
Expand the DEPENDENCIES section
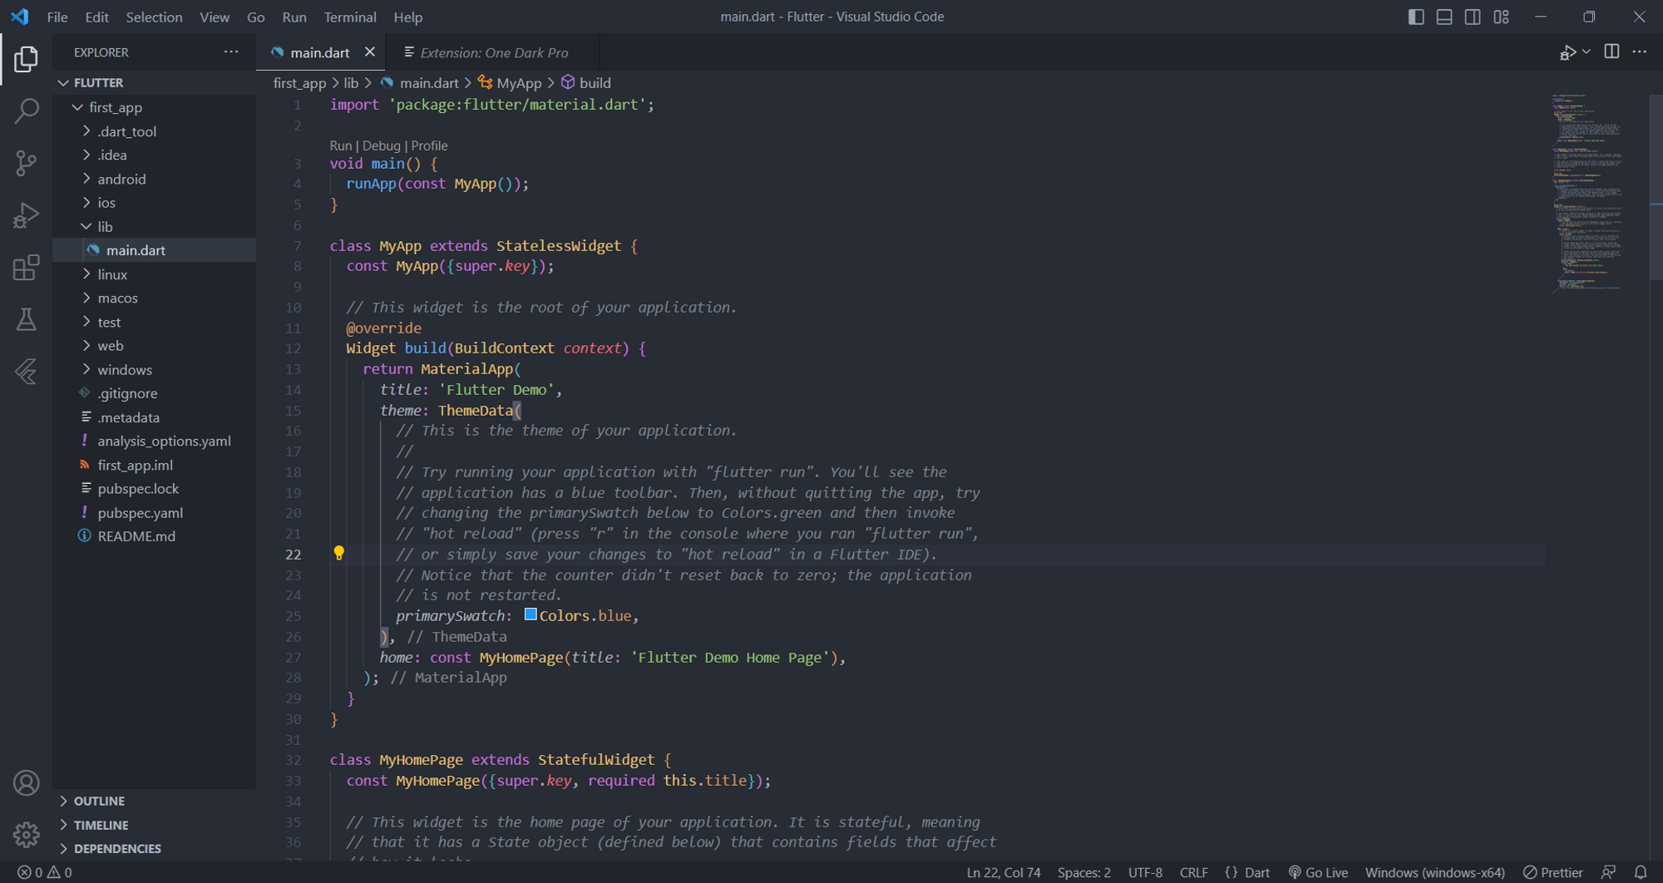point(155,848)
